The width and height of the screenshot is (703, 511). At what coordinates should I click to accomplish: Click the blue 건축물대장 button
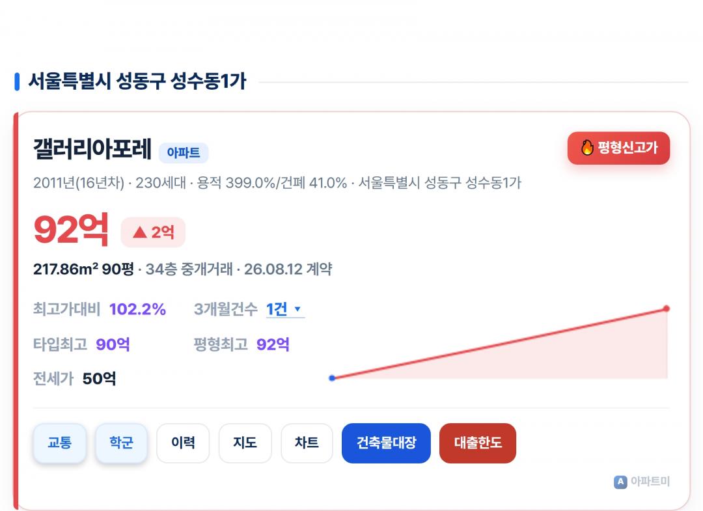coord(386,443)
